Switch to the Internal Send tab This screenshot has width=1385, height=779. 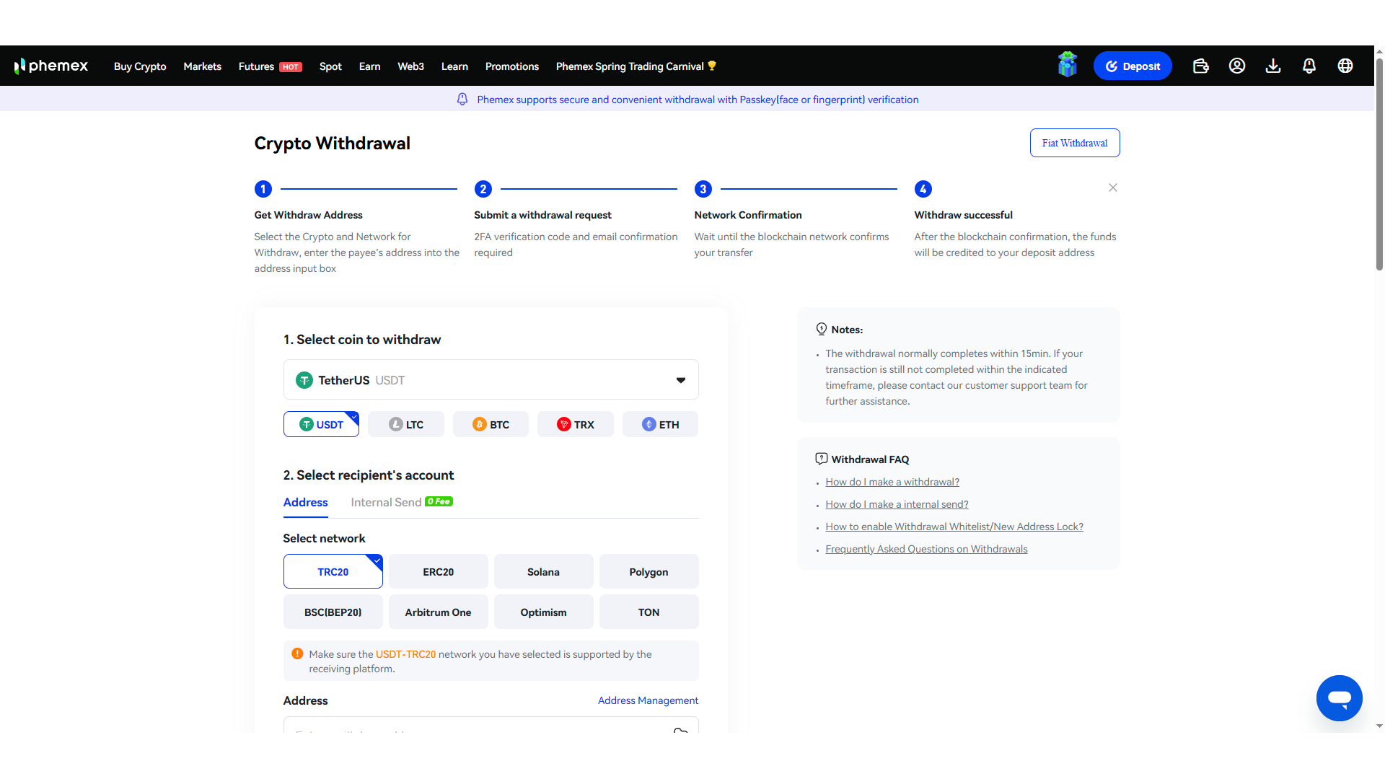tap(386, 502)
